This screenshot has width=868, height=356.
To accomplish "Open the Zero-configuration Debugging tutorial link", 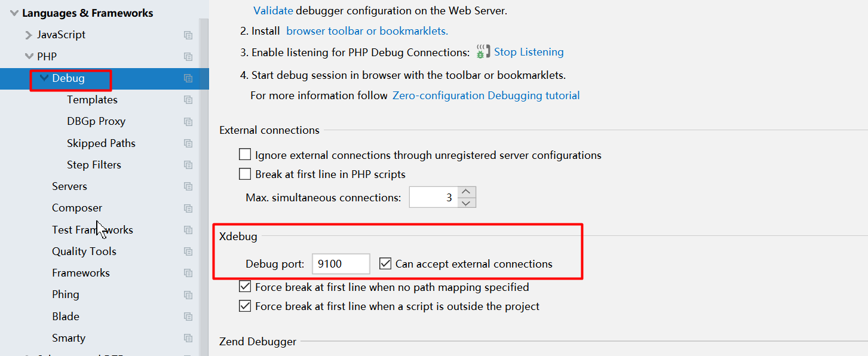I will click(486, 96).
